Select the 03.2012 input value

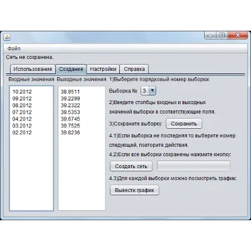[x=22, y=126]
